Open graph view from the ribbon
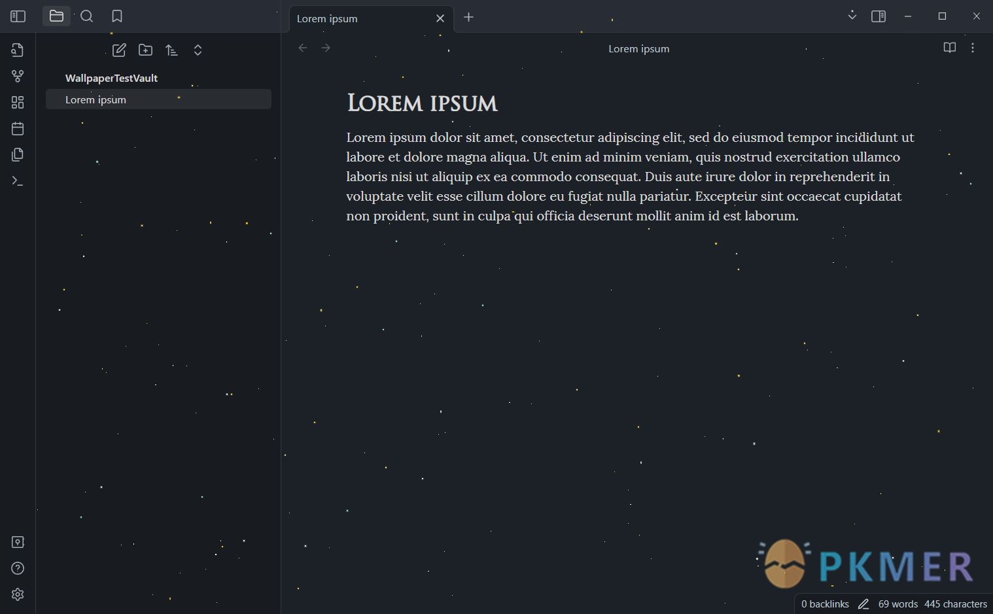The height and width of the screenshot is (614, 993). tap(18, 77)
